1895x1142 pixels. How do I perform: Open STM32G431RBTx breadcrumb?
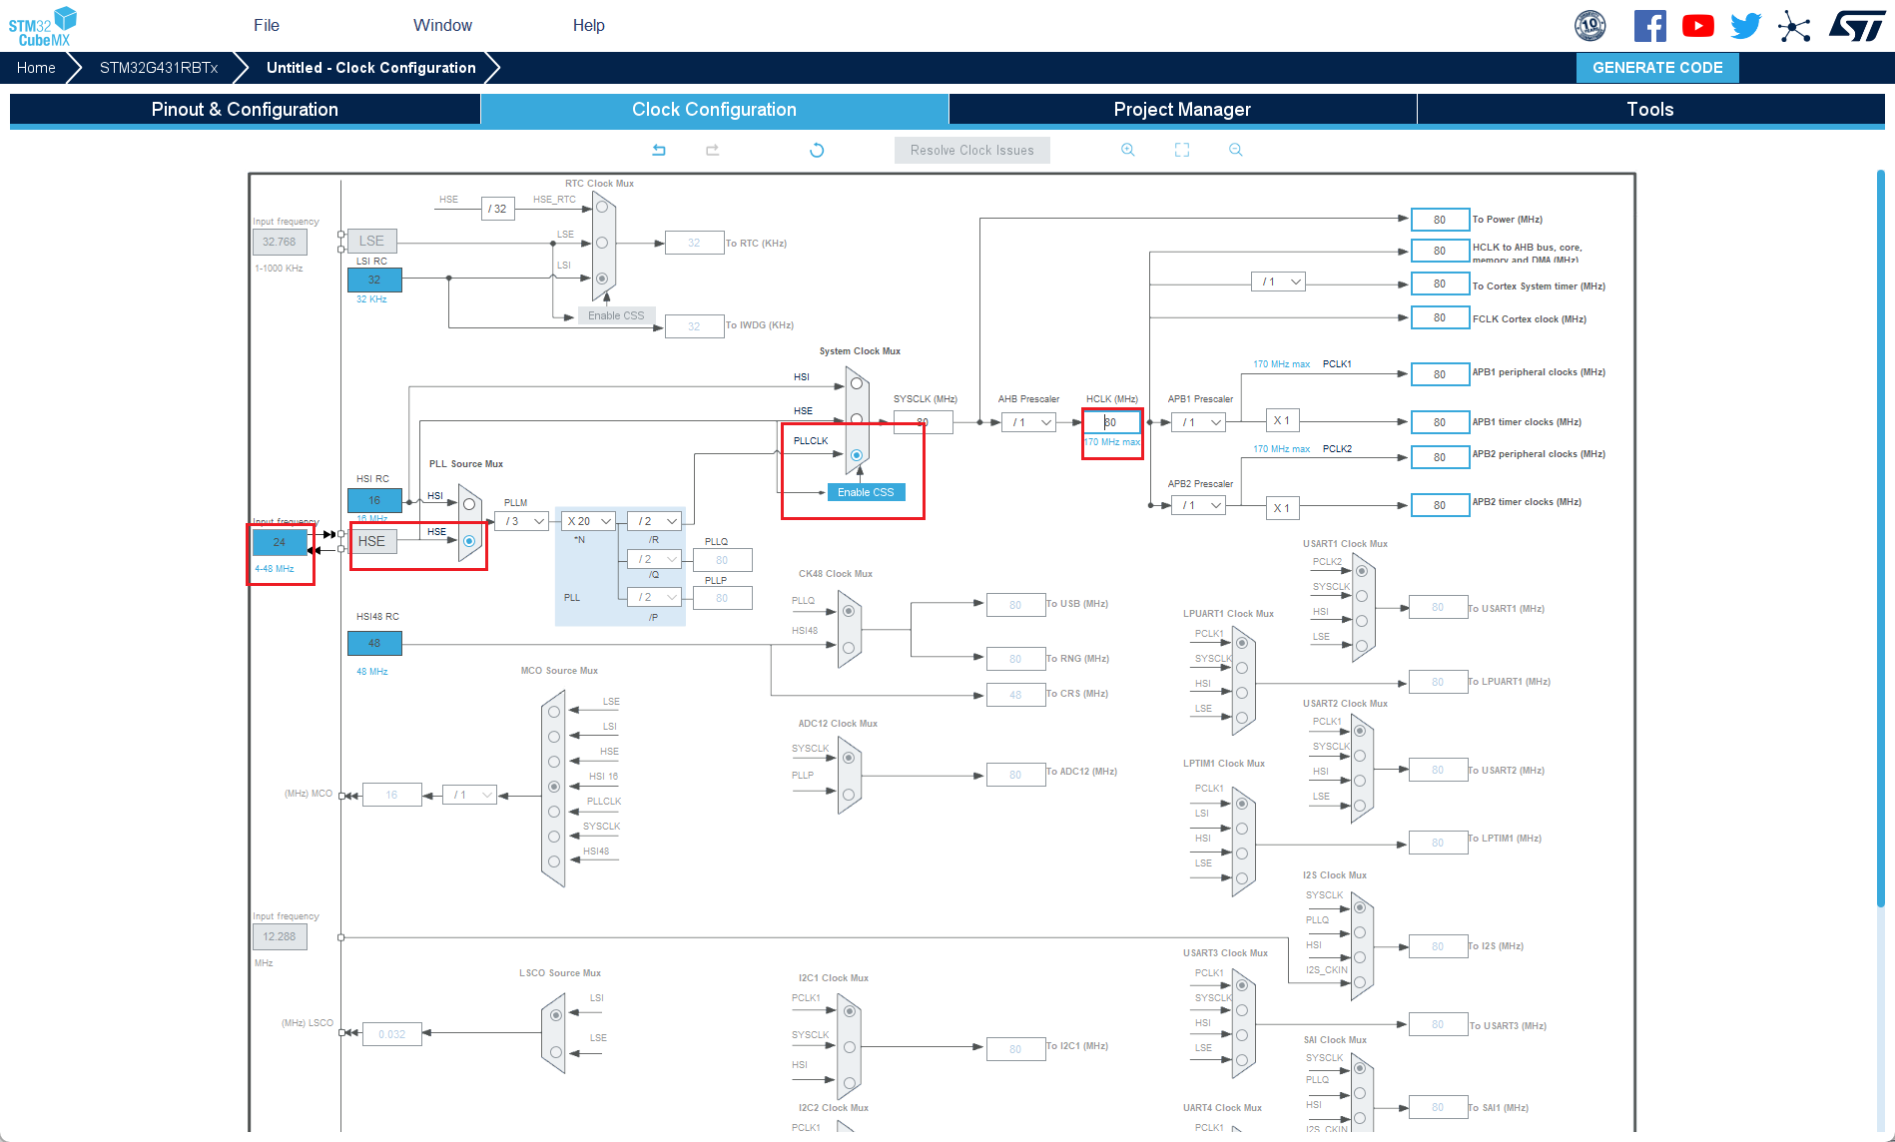point(159,68)
